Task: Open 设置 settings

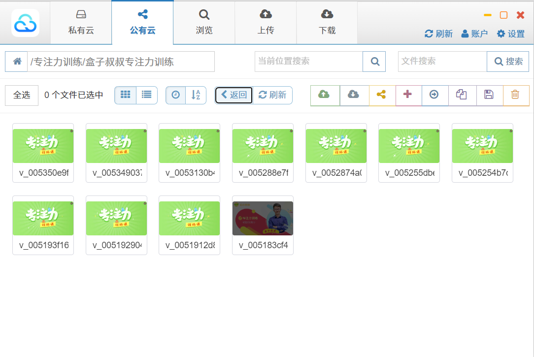Action: coord(510,33)
